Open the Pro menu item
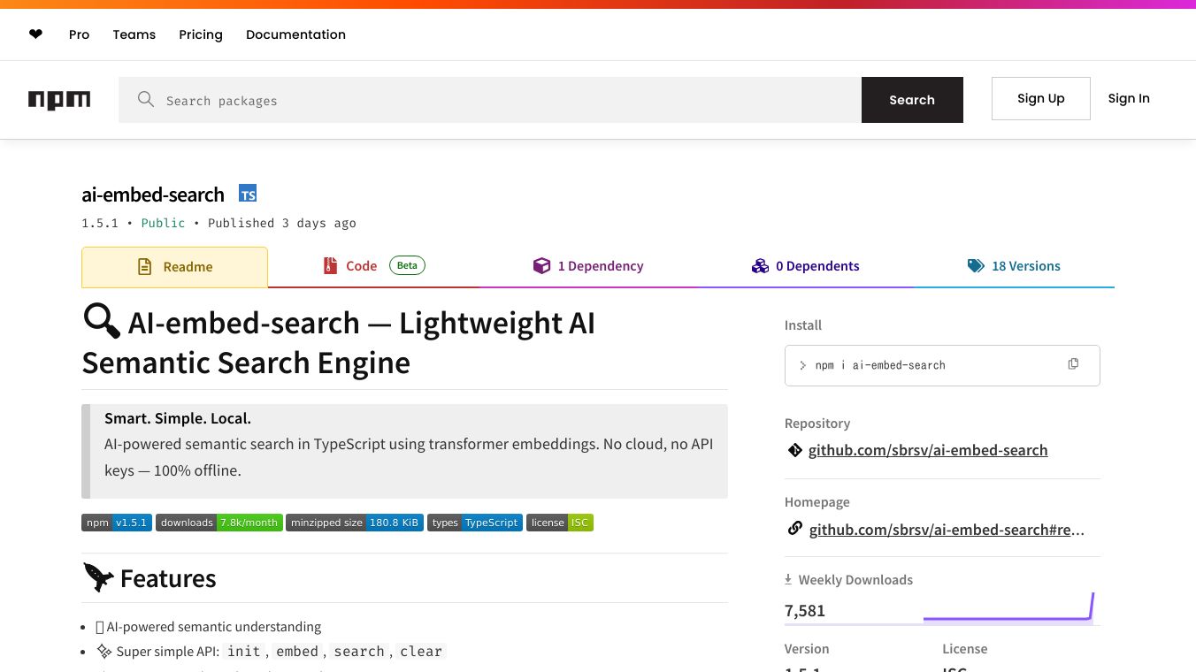Screen dimensions: 1196x672 [x=80, y=34]
